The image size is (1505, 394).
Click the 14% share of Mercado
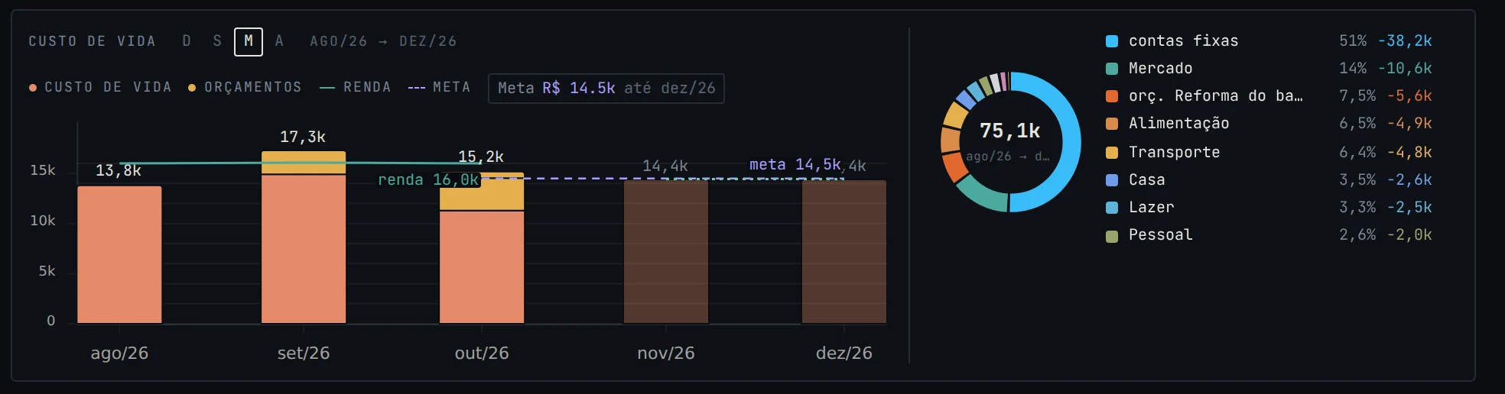(x=1353, y=69)
